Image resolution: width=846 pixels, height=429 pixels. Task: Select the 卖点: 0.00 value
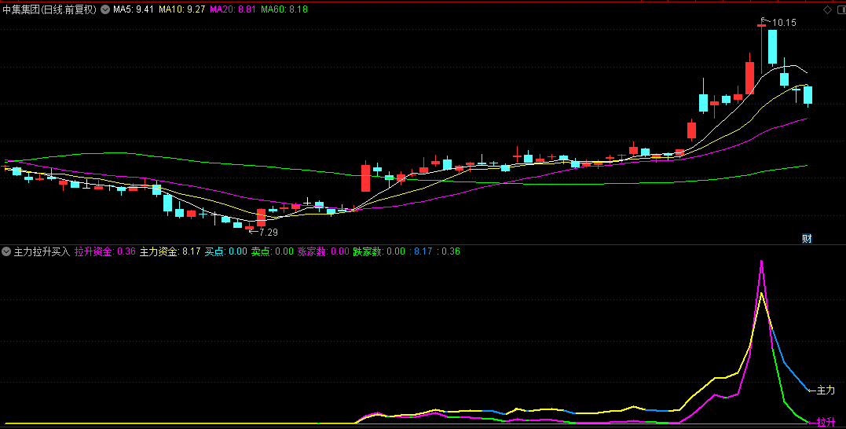(x=273, y=251)
